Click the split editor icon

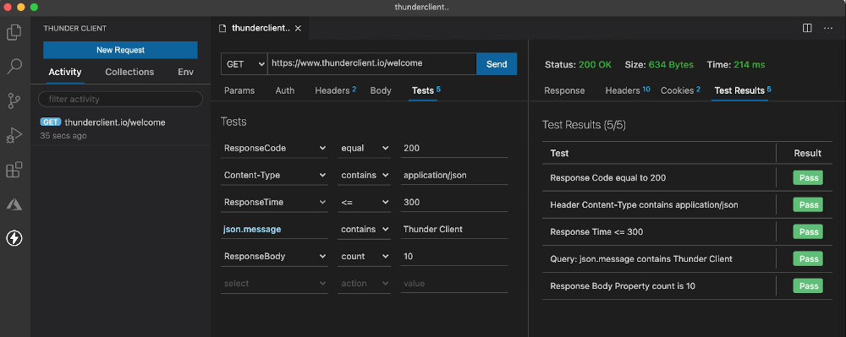807,28
